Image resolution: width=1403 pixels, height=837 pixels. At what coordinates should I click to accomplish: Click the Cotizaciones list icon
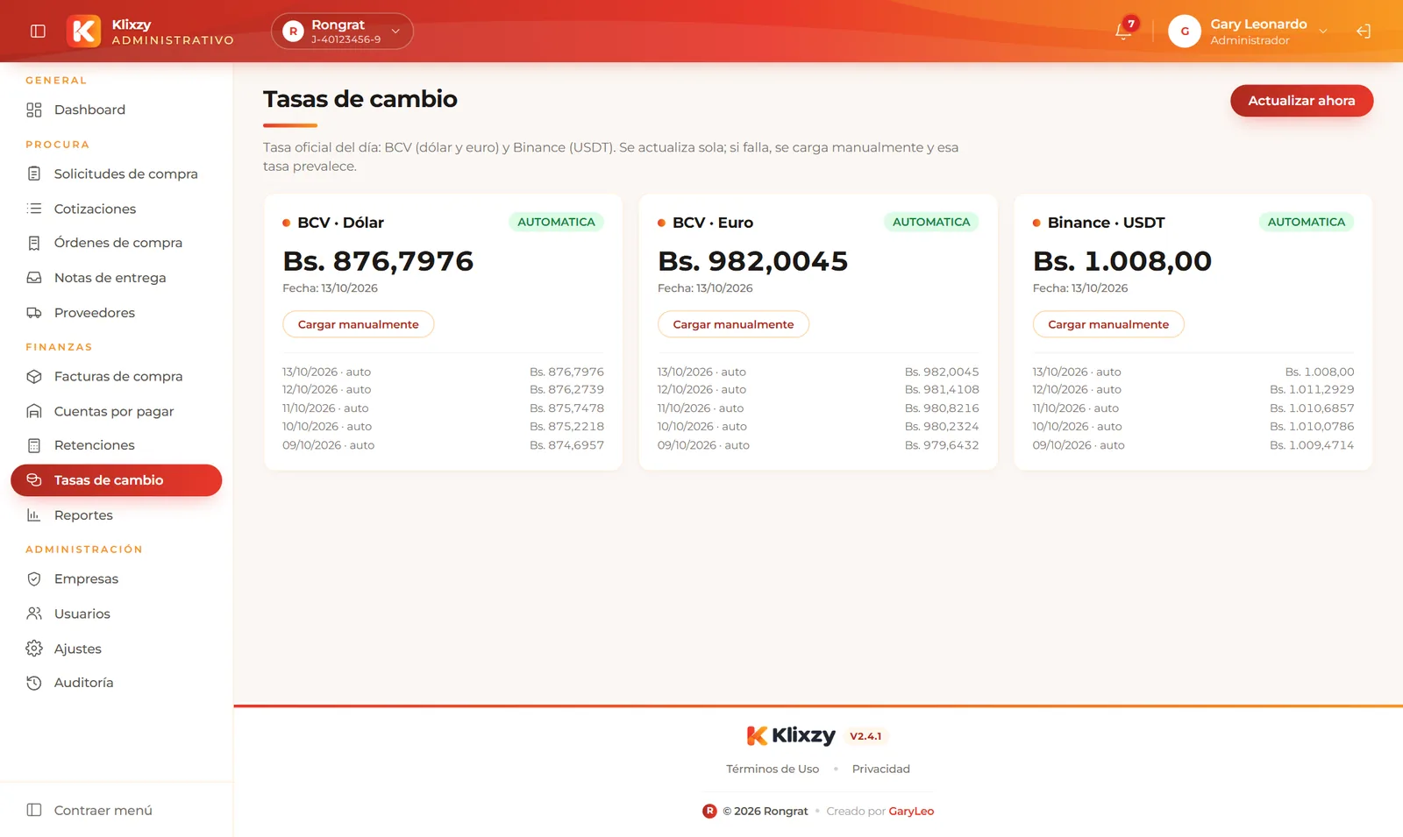point(34,209)
